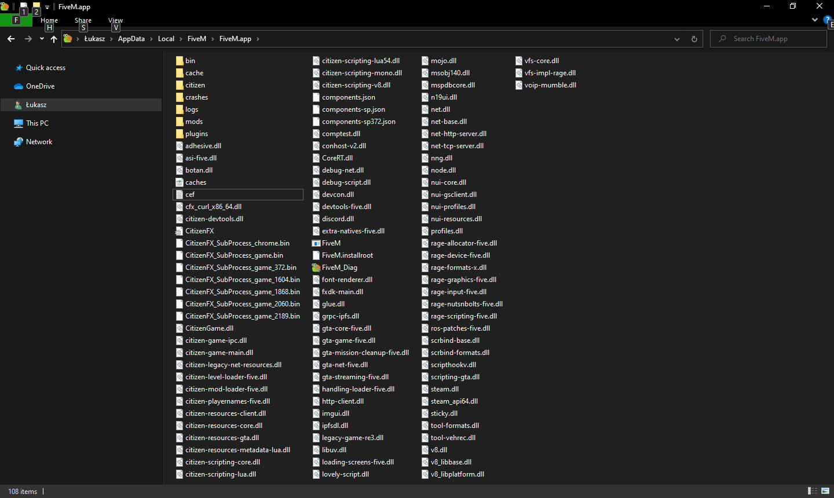Screen dimensions: 834x498
Task: Expand chevron after Łukasz in breadcrumb
Action: 111,39
